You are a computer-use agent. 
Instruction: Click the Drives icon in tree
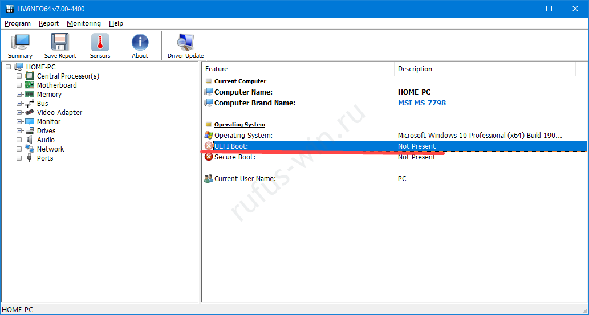tap(29, 130)
